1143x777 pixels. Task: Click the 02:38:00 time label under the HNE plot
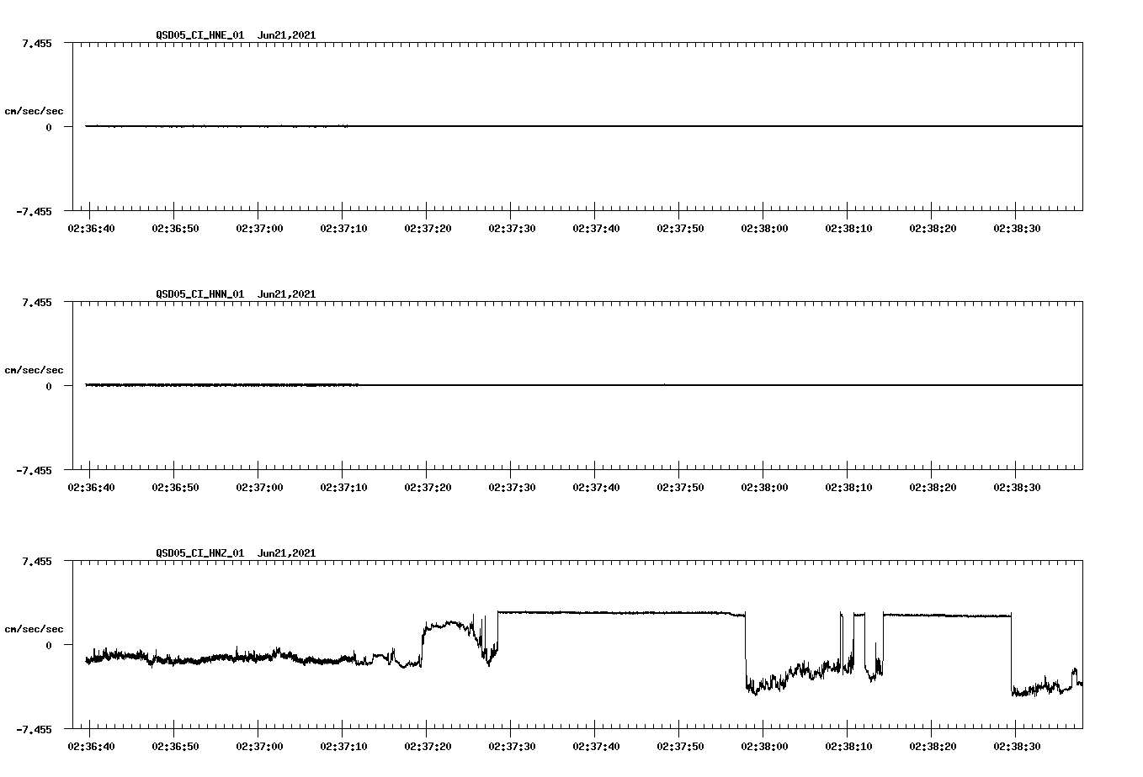pyautogui.click(x=764, y=229)
